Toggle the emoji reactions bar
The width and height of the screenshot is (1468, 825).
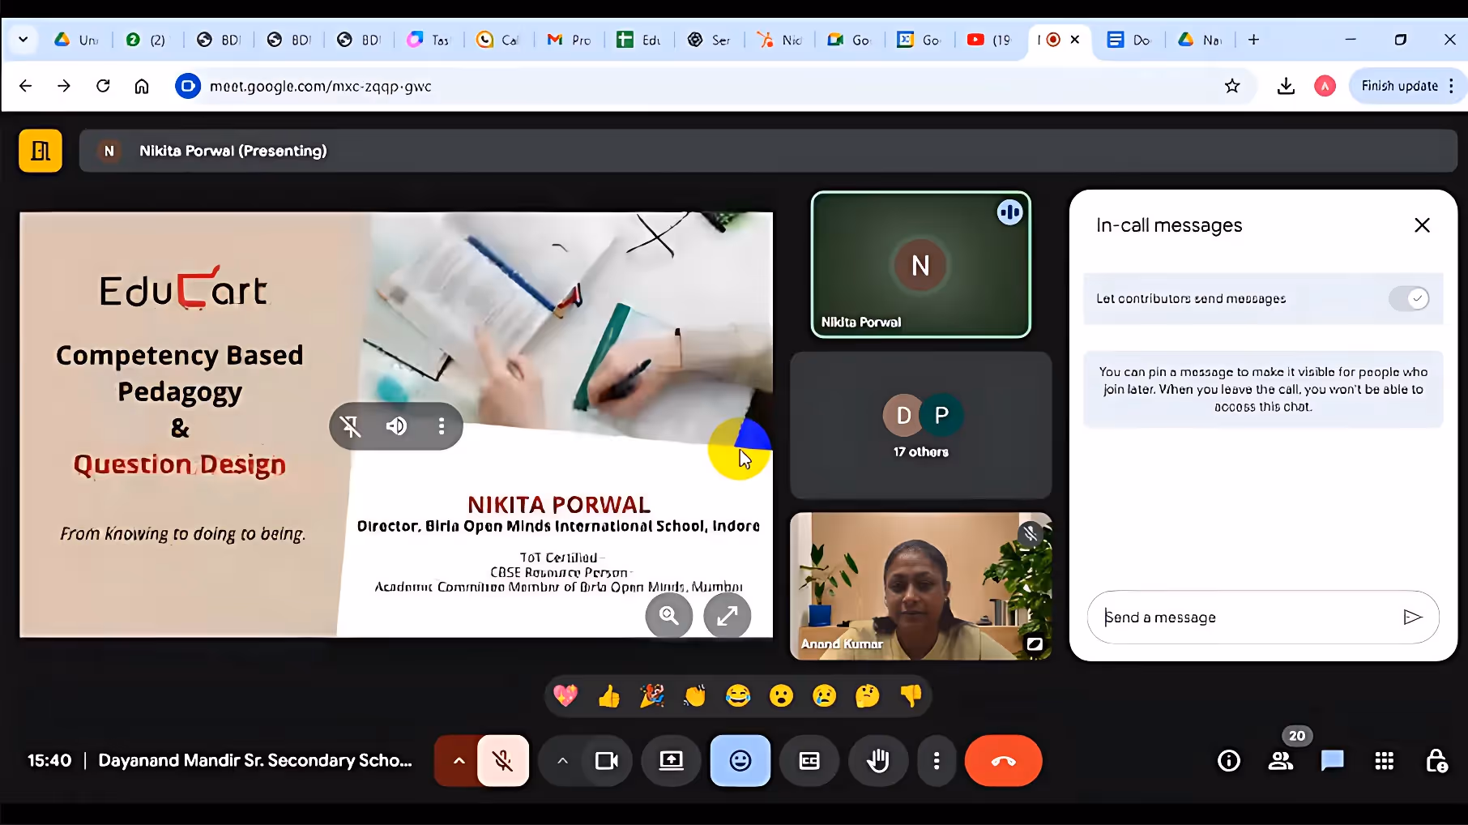click(x=740, y=760)
